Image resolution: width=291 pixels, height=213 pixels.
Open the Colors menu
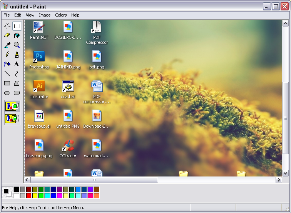coord(61,15)
